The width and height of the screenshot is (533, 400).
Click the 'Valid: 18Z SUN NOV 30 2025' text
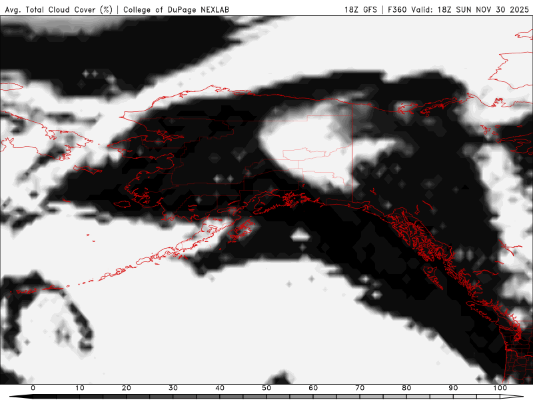point(470,9)
